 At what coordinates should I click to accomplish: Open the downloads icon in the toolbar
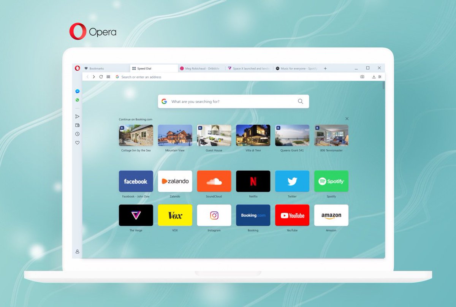coord(374,77)
